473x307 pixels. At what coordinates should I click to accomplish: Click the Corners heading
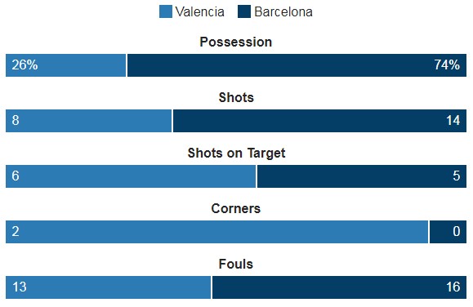tap(236, 208)
